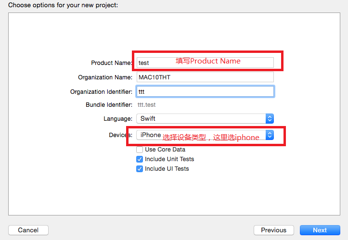Click the grayed ttt.test bundle identifier text

(x=146, y=105)
